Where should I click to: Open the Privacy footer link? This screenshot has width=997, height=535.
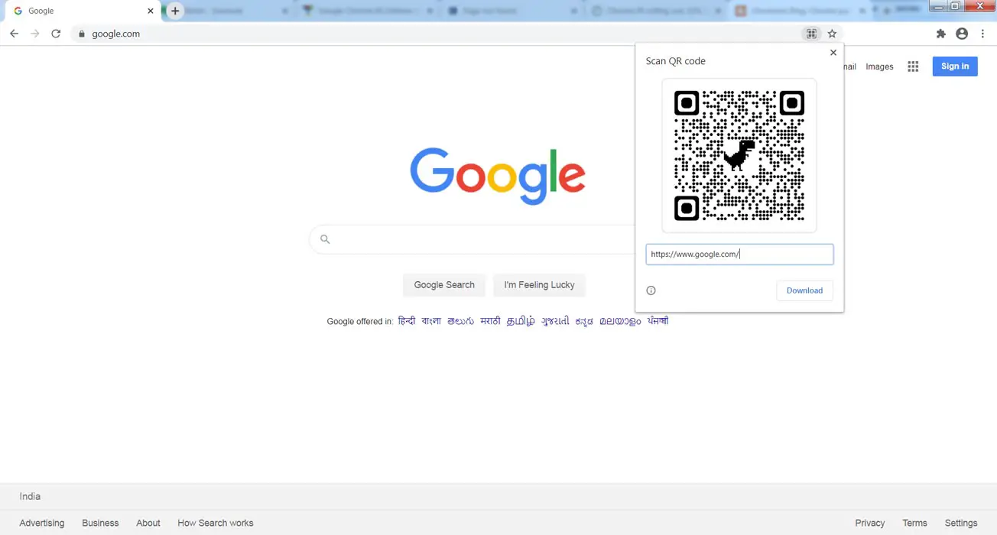coord(870,524)
